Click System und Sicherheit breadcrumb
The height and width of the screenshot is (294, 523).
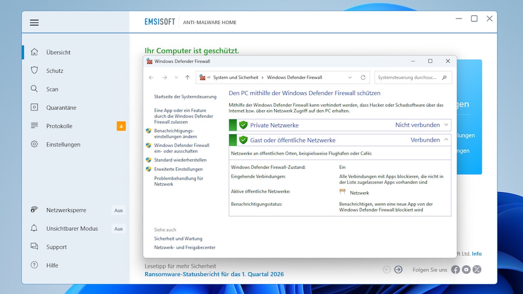[235, 77]
